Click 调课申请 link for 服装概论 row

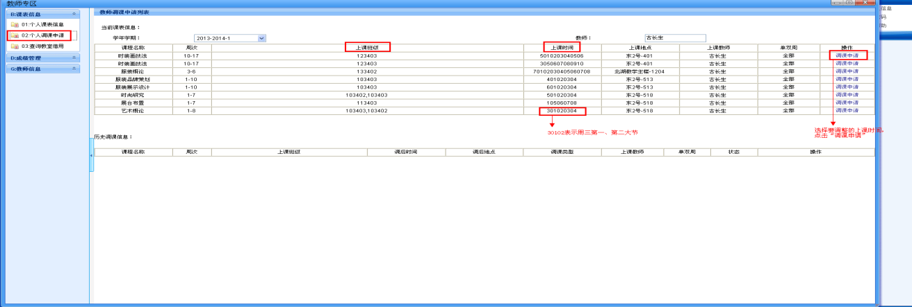pyautogui.click(x=847, y=71)
